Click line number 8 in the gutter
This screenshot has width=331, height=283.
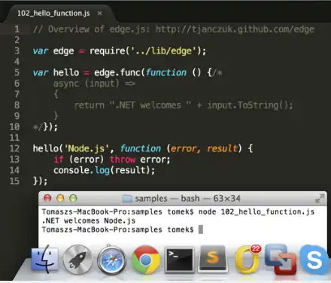tap(17, 105)
